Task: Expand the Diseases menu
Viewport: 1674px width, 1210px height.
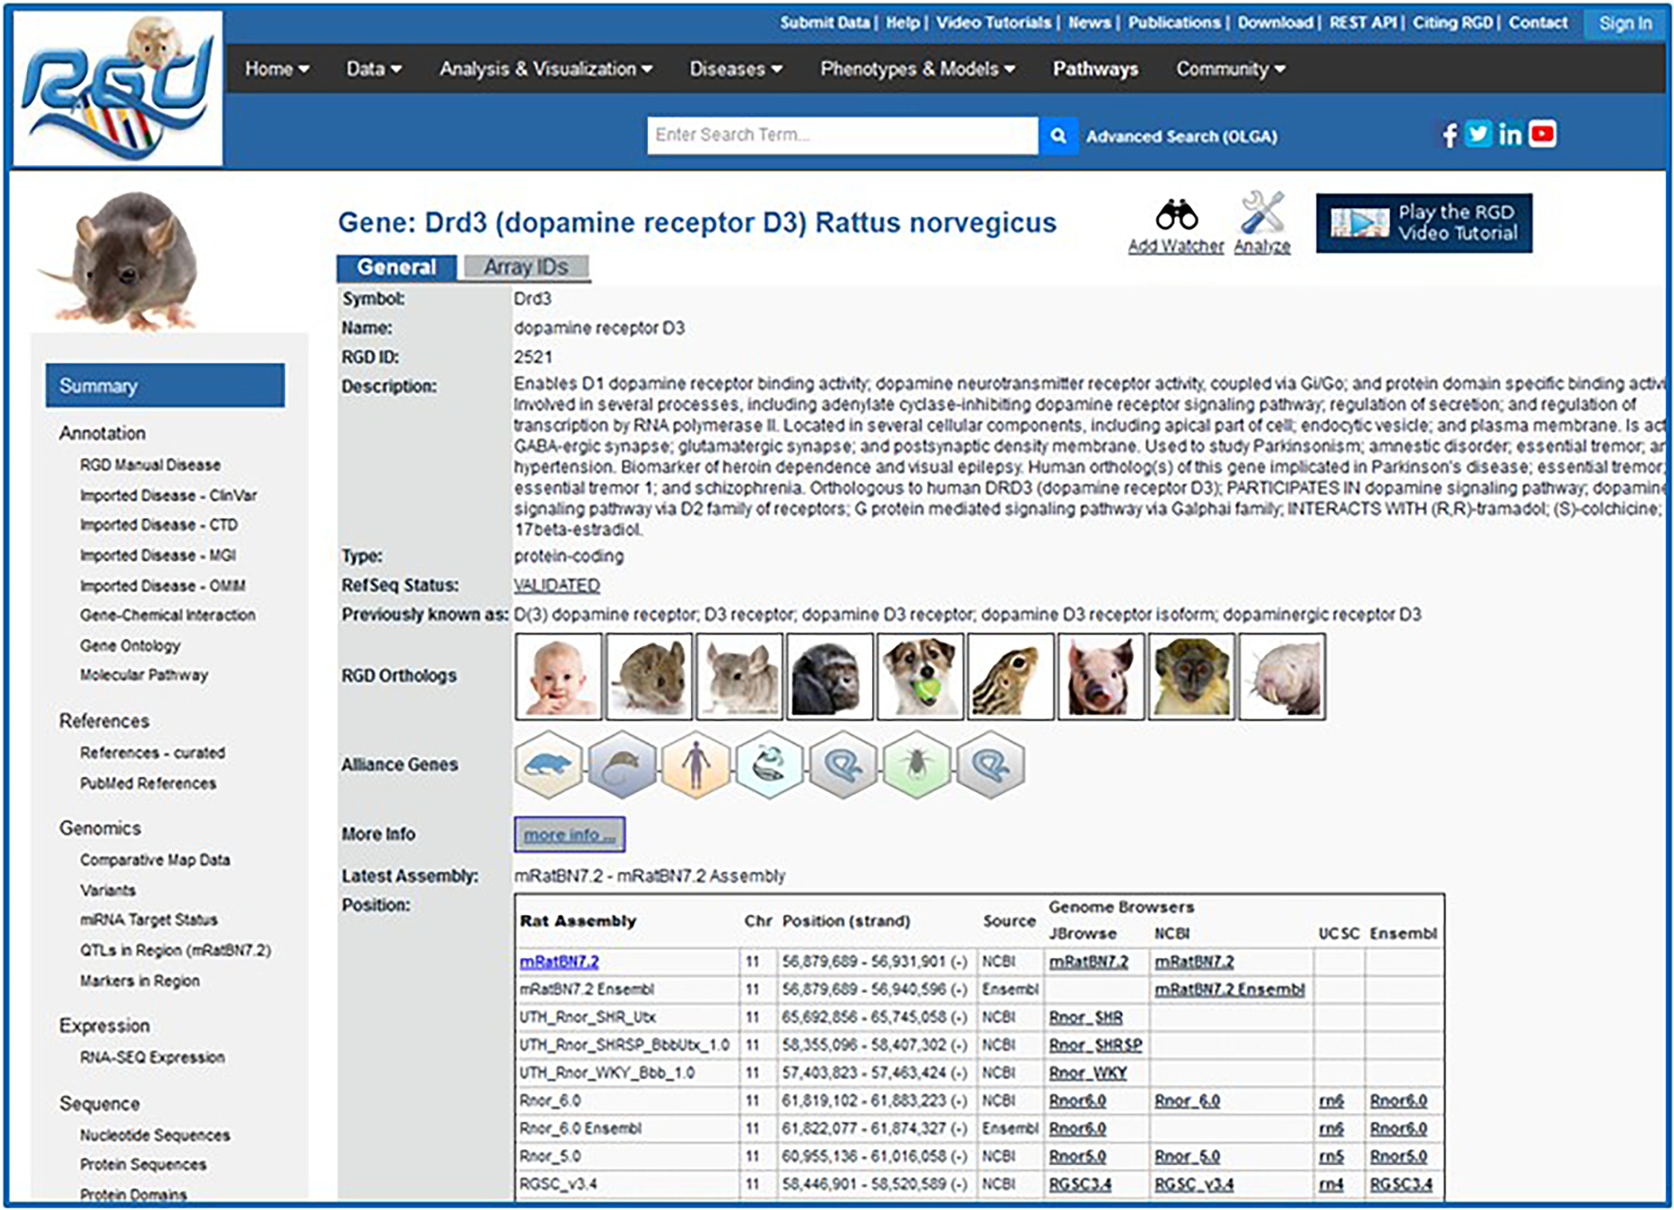Action: pos(736,69)
